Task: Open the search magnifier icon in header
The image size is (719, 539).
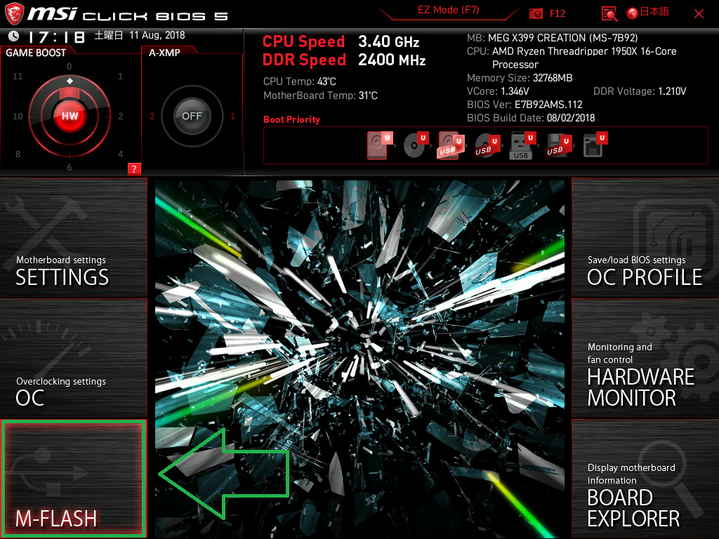Action: click(x=609, y=14)
